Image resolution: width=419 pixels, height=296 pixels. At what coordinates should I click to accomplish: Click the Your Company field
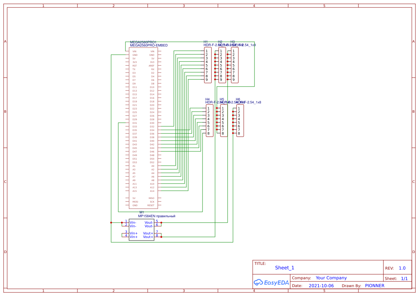(331, 278)
